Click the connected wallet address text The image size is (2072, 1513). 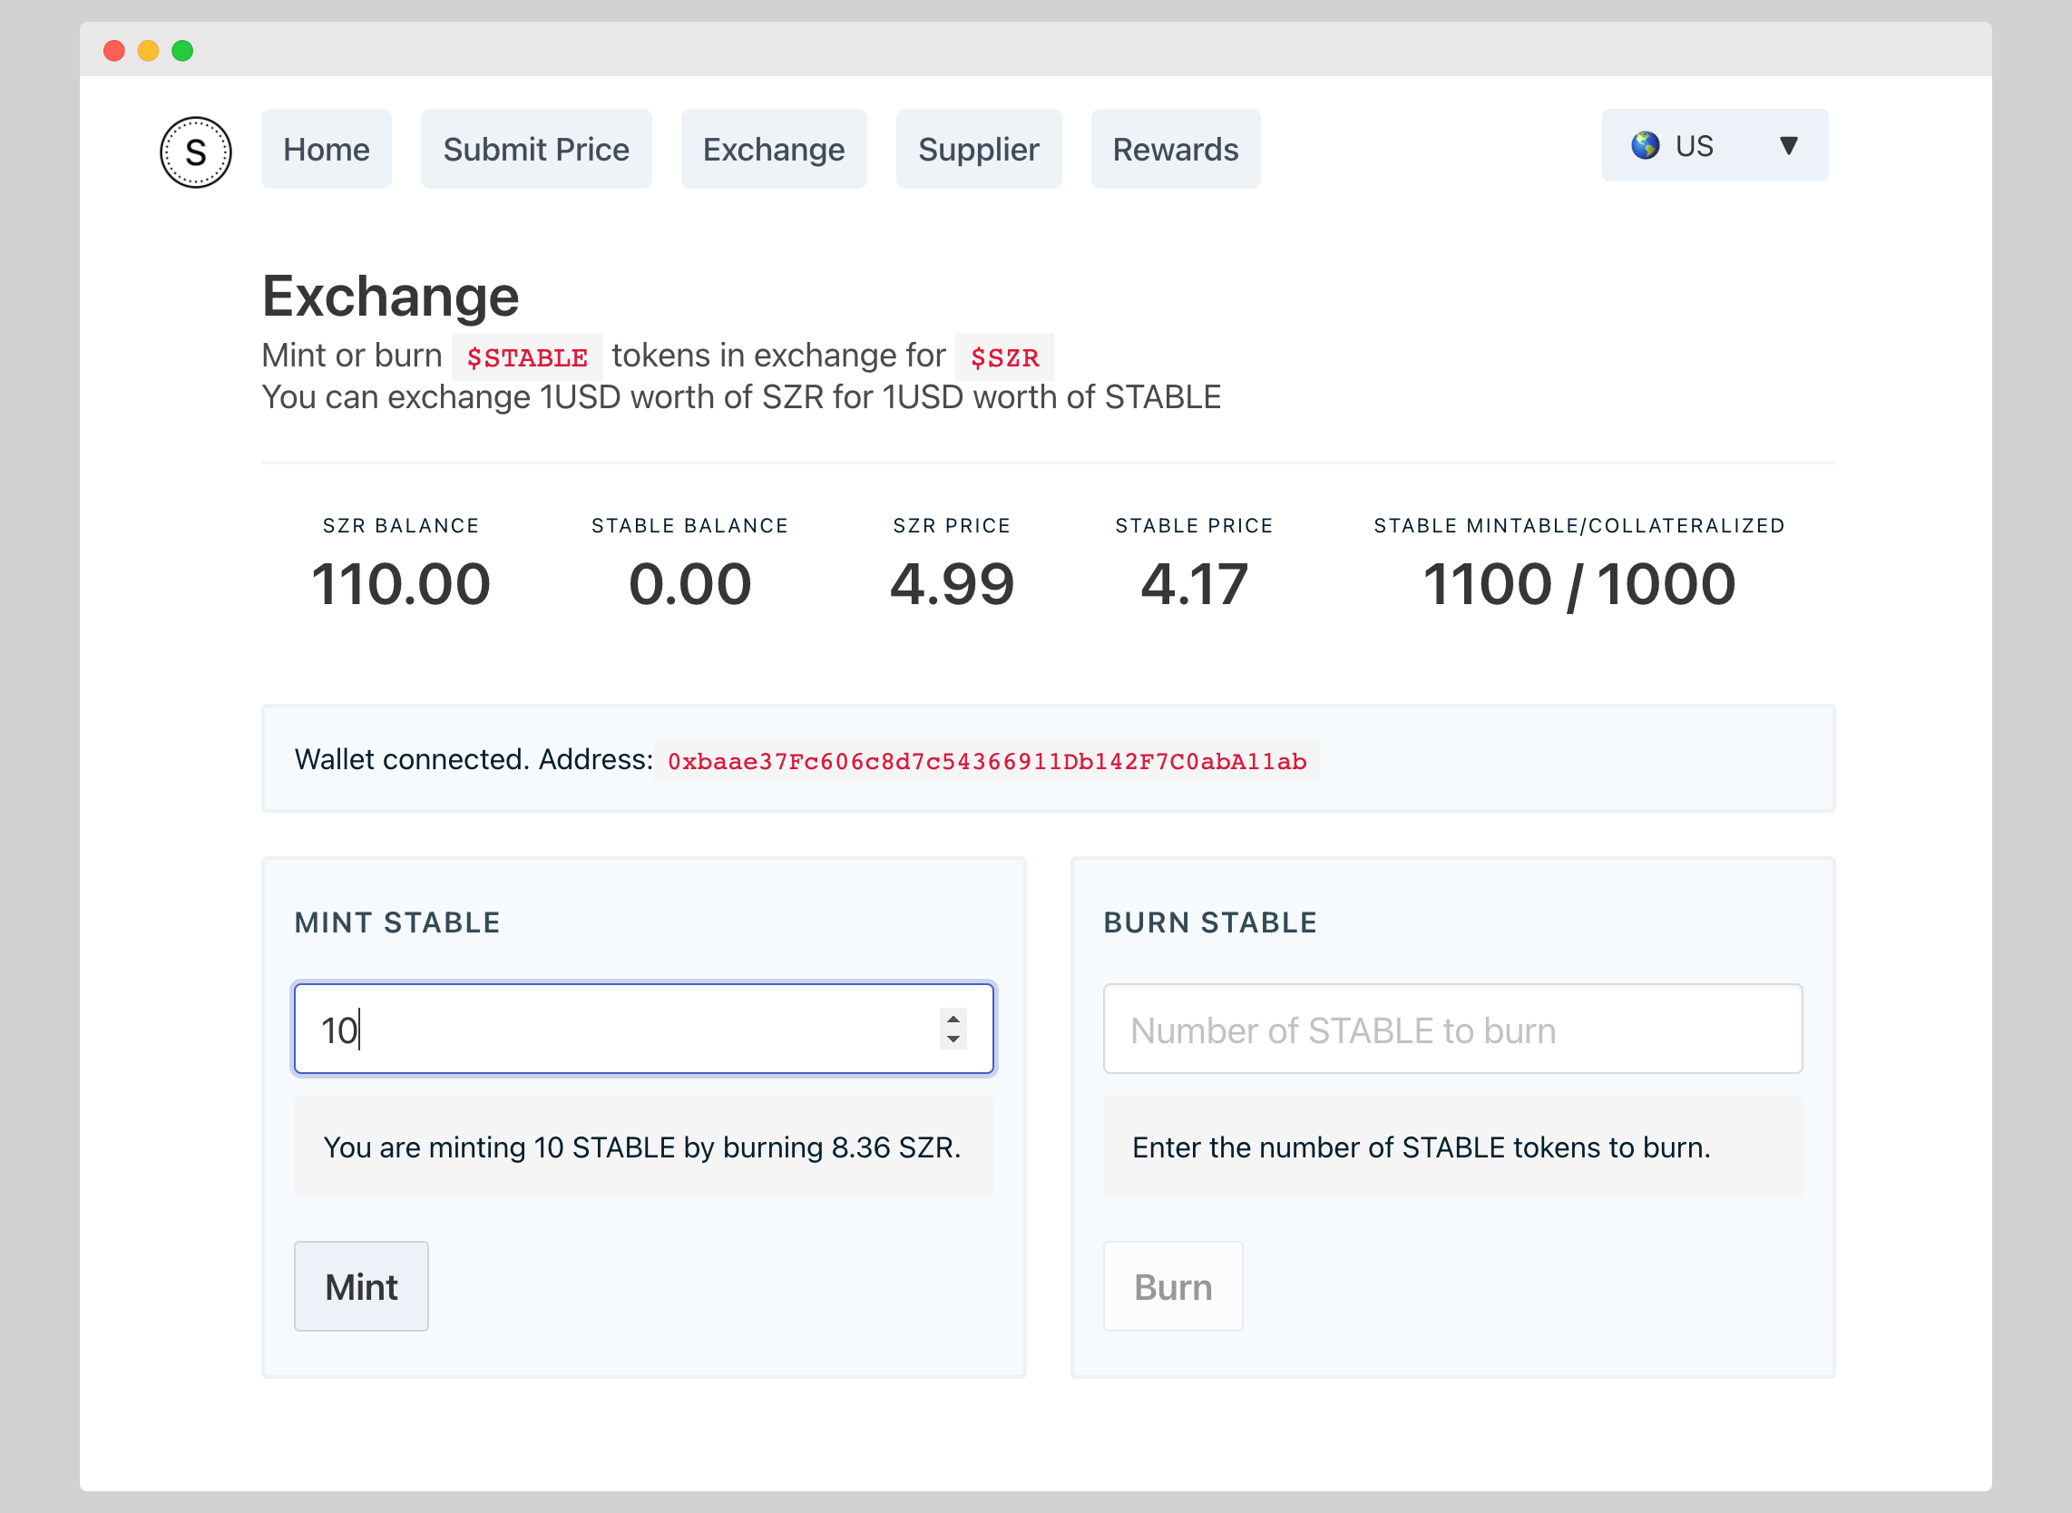[986, 761]
